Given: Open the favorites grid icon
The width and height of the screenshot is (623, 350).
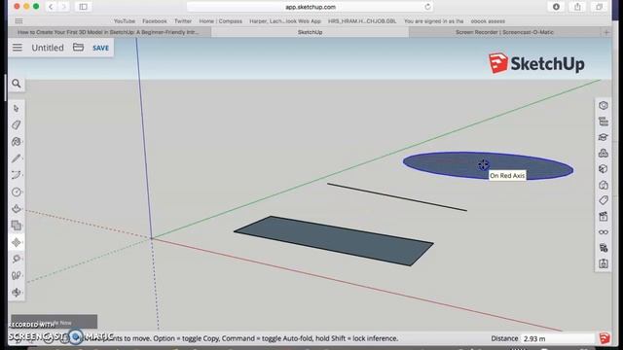Looking at the screenshot, I should click(x=18, y=21).
